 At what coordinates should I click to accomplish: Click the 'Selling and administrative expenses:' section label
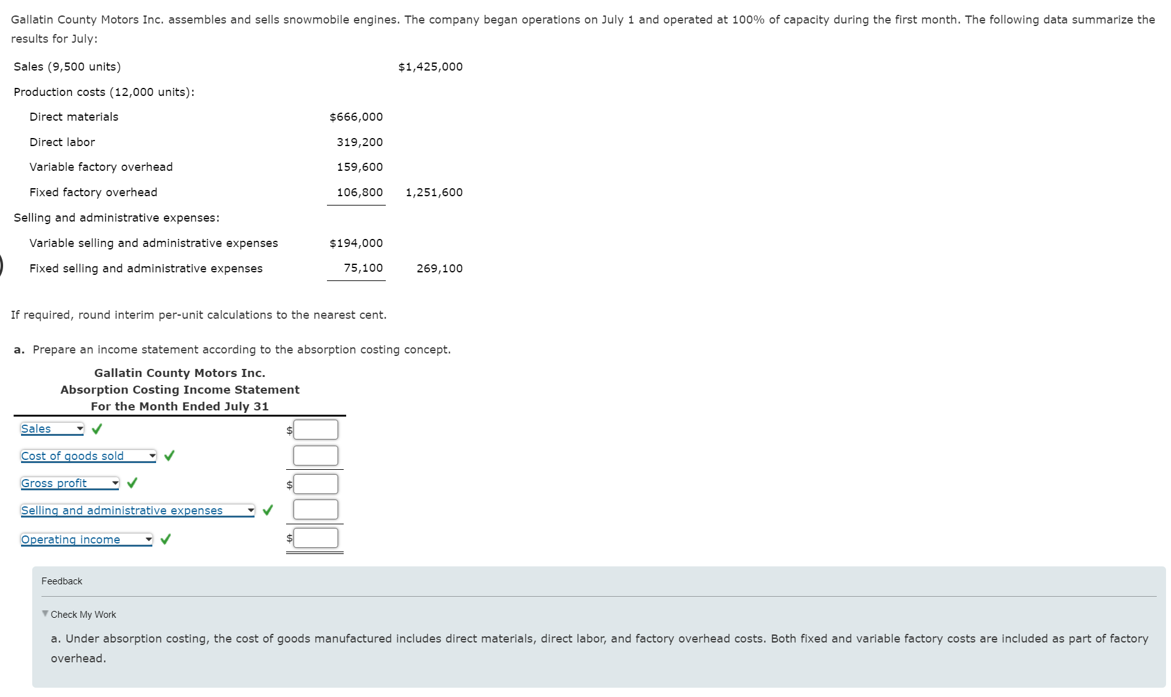(116, 218)
